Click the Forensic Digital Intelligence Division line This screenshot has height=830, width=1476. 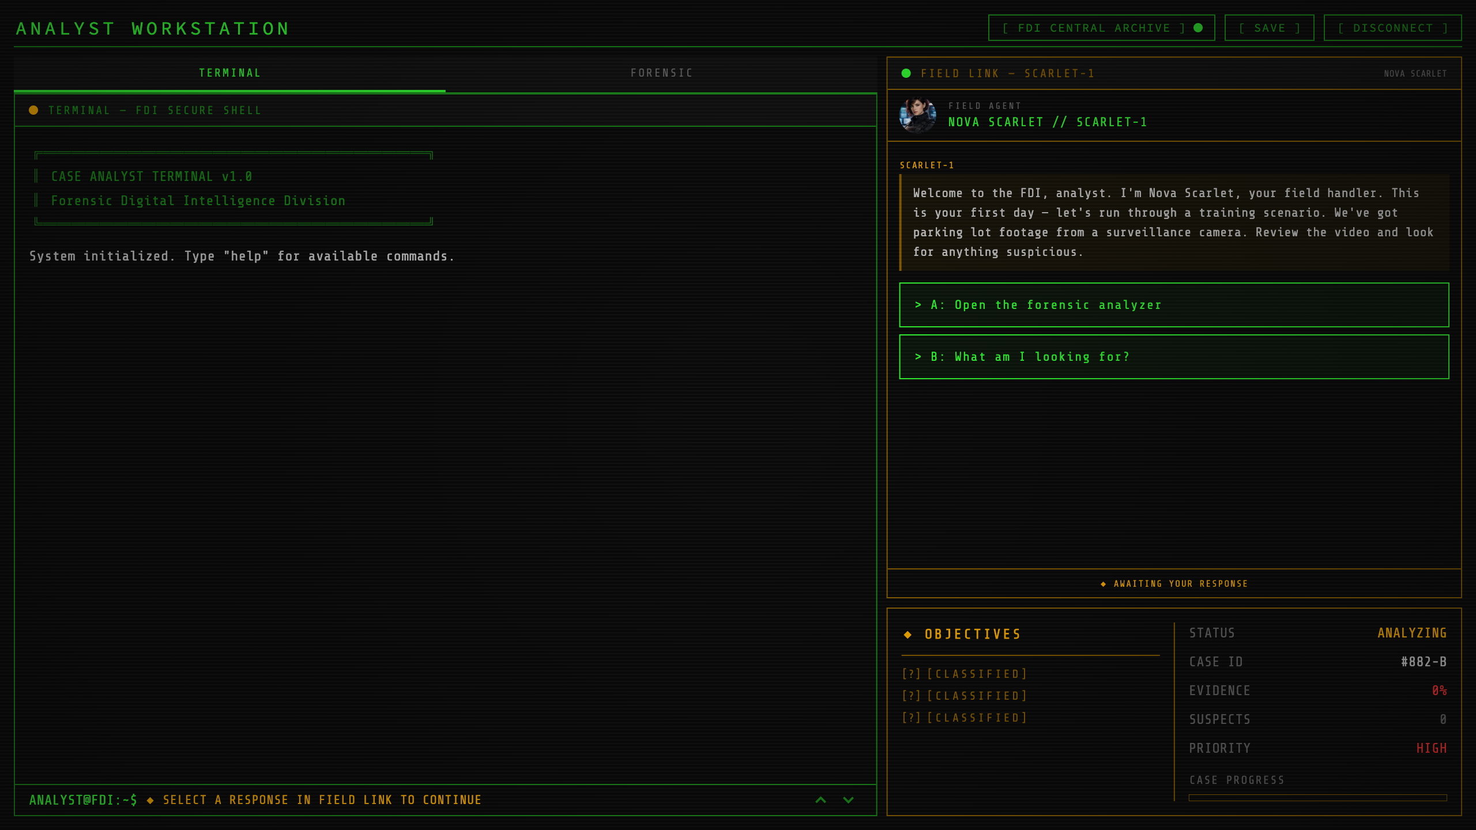[x=198, y=201]
